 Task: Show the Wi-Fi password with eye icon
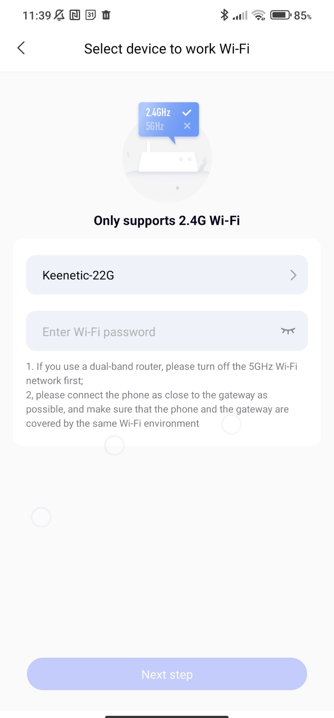tap(288, 331)
